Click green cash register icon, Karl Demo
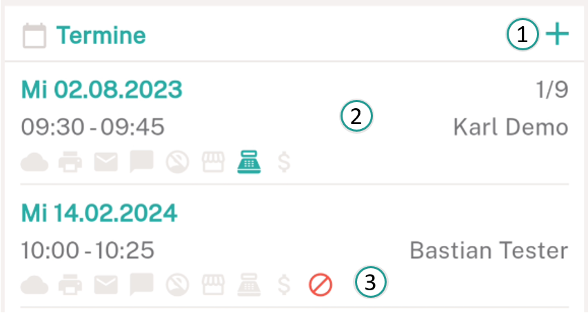Screen dimensions: 588x313 [249, 161]
